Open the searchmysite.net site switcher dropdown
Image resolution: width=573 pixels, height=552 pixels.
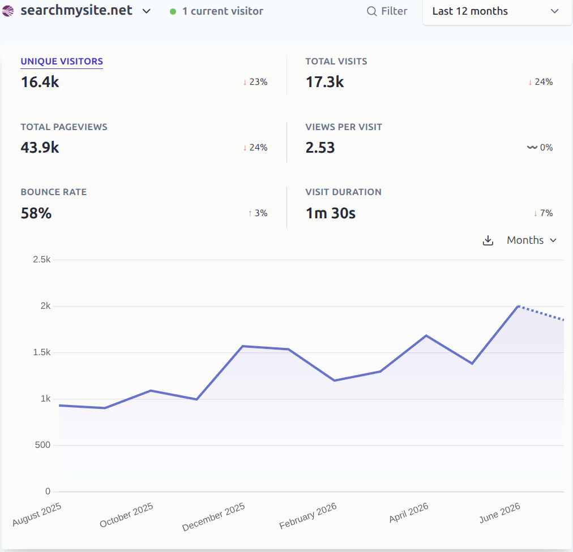pyautogui.click(x=85, y=11)
